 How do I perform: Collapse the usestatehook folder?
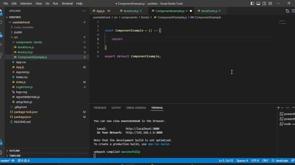coord(10,22)
